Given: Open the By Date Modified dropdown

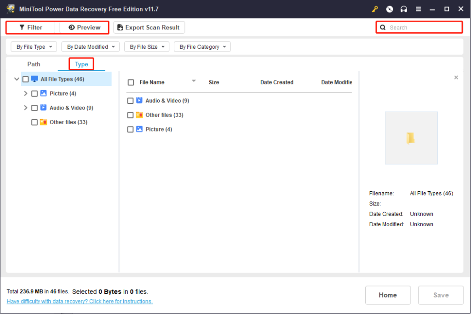Looking at the screenshot, I should 90,46.
